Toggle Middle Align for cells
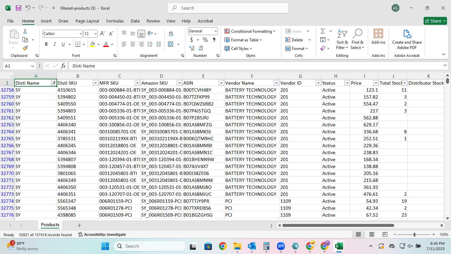451x254 pixels. (x=133, y=34)
